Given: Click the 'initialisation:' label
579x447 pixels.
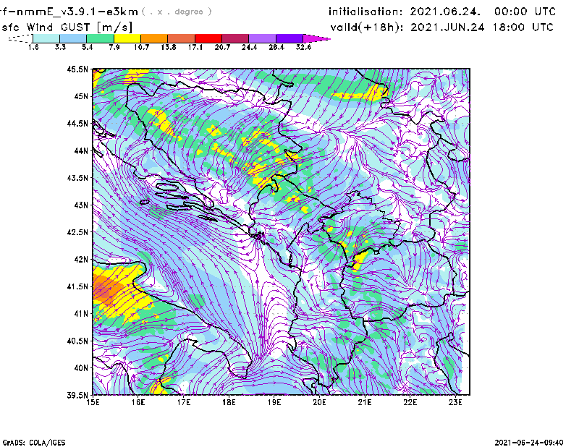Looking at the screenshot, I should (x=365, y=12).
